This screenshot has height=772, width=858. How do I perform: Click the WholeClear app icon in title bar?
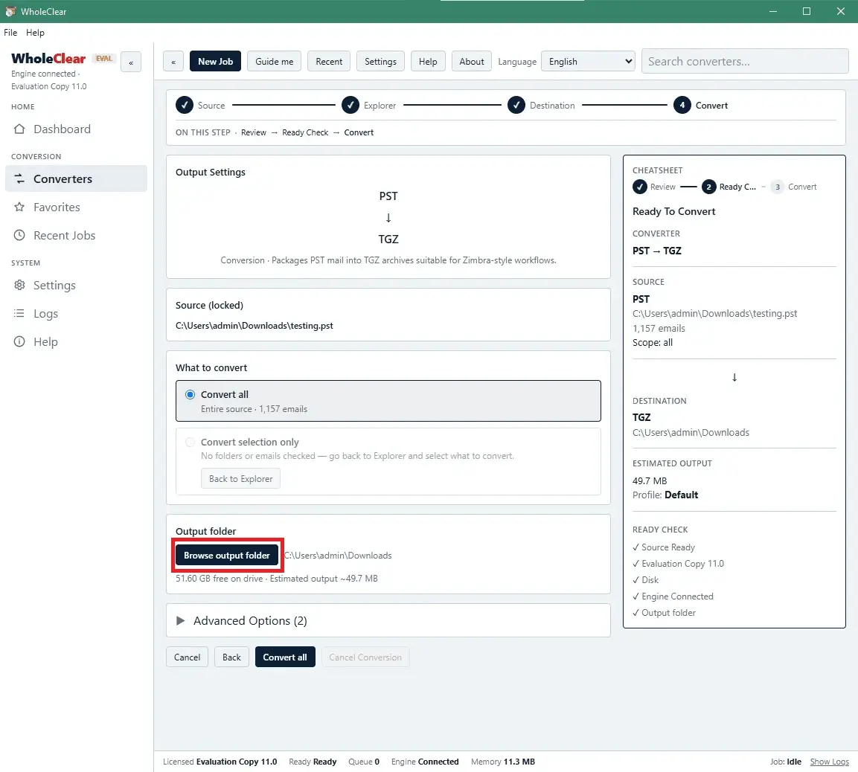pos(10,11)
